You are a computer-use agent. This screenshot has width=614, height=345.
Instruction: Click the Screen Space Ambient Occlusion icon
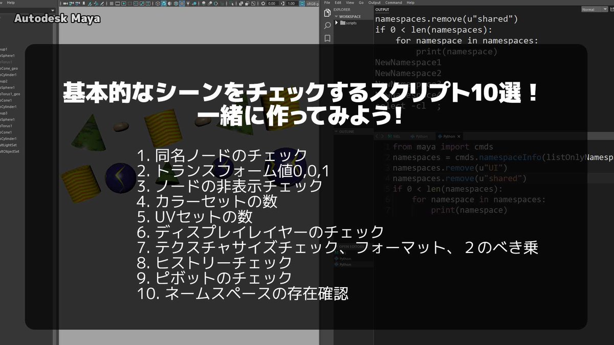pyautogui.click(x=204, y=4)
